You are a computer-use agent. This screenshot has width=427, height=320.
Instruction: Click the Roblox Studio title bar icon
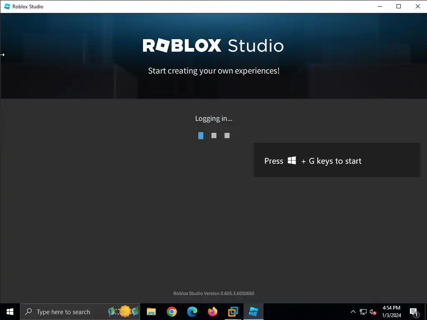click(x=7, y=6)
